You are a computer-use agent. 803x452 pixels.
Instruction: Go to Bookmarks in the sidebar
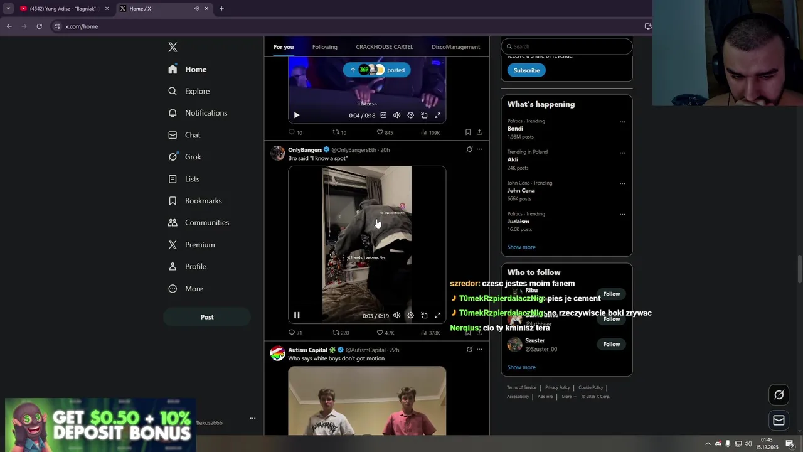tap(195, 201)
